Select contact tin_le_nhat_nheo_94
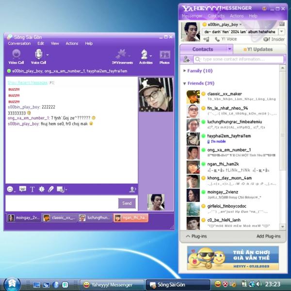The width and height of the screenshot is (291, 291). pyautogui.click(x=232, y=111)
